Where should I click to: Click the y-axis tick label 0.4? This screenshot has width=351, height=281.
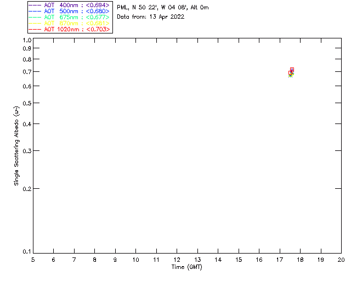coord(27,124)
